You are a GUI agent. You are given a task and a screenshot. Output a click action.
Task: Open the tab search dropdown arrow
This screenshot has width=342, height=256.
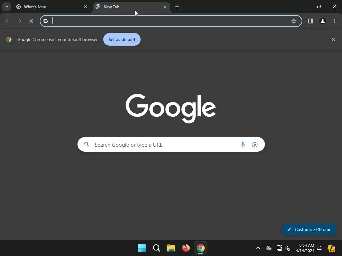(x=7, y=7)
